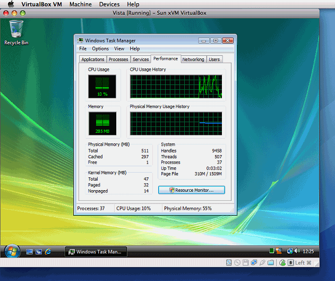Open the View menu in Task Manager
Viewport: 335px width, 281px height.
click(x=119, y=49)
